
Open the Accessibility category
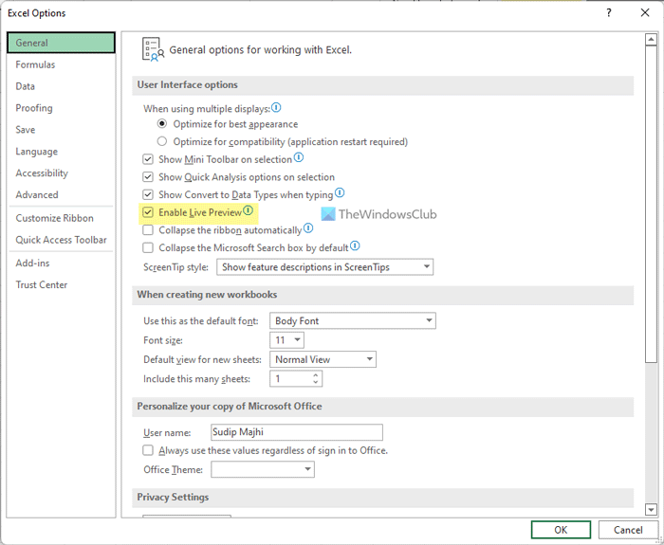click(61, 173)
